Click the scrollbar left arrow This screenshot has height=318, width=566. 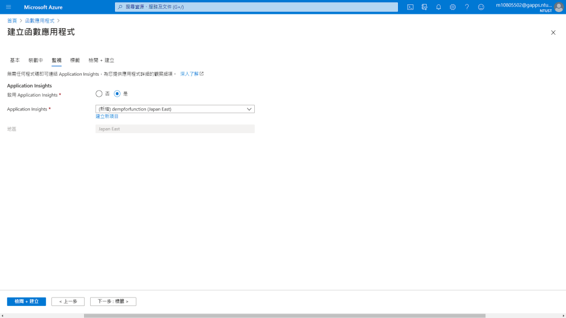[3, 316]
